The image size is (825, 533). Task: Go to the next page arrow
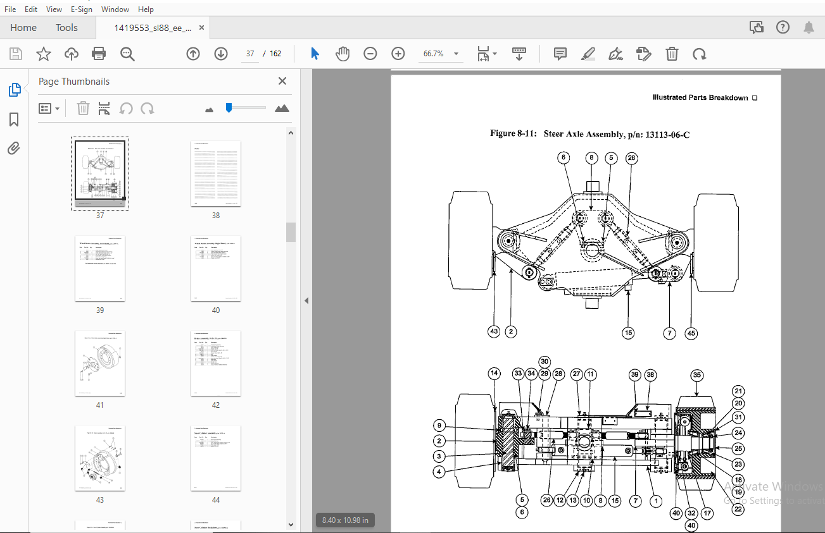[221, 54]
